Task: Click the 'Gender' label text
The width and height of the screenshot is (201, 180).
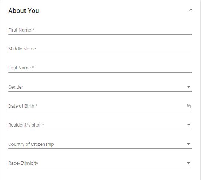Action: coord(16,87)
